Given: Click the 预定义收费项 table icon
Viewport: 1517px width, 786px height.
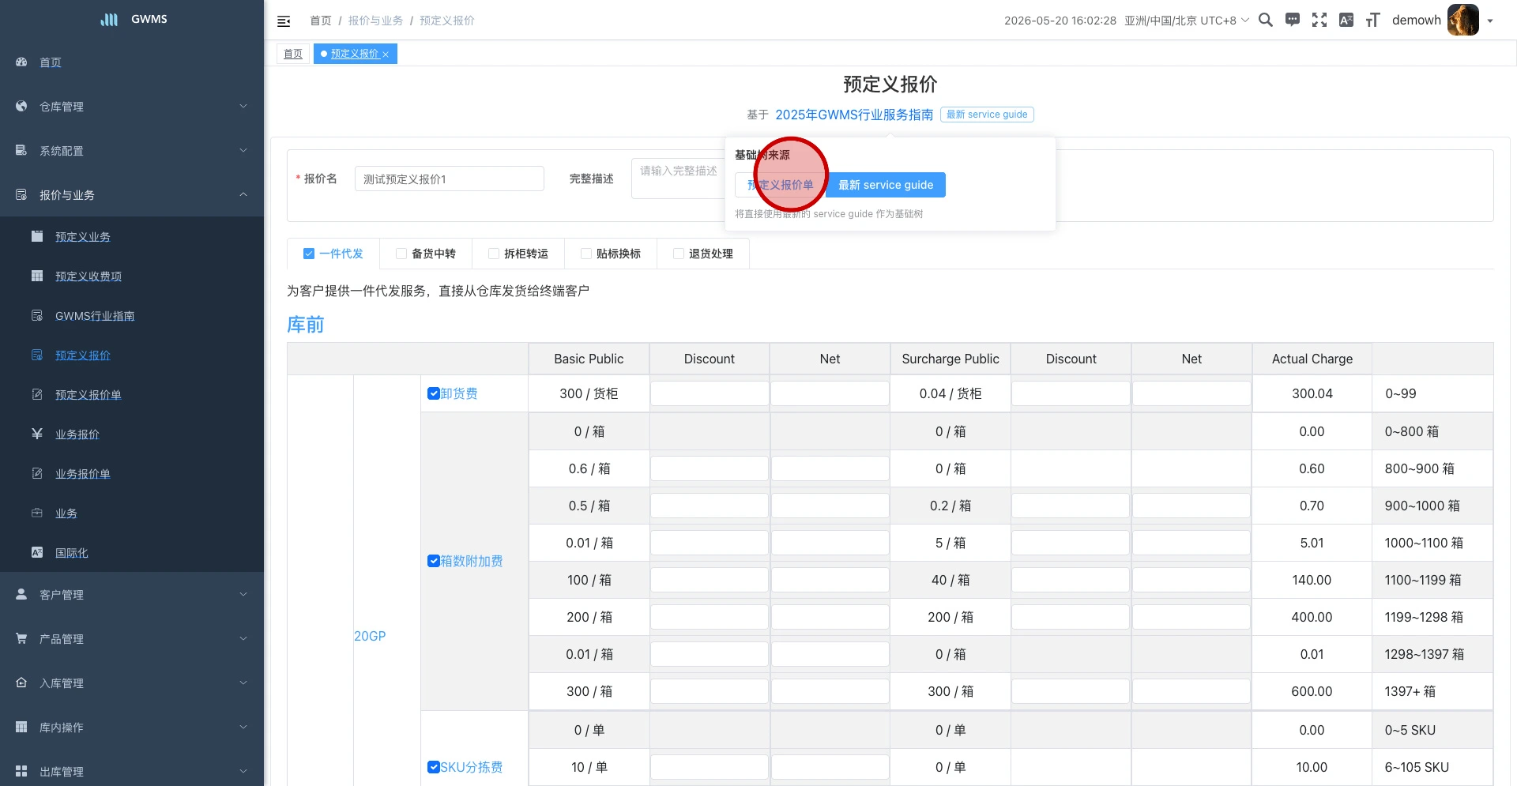Looking at the screenshot, I should (x=37, y=276).
